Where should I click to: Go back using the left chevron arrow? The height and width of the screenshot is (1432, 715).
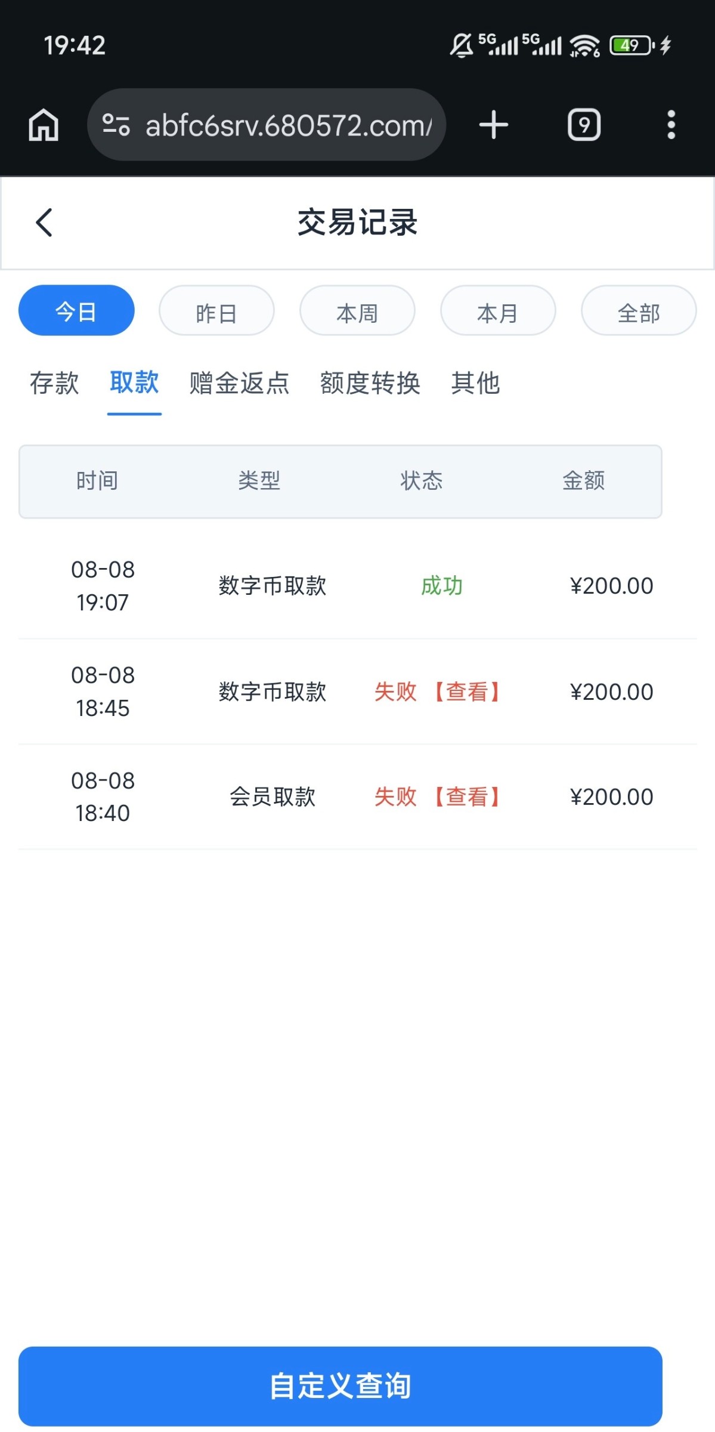click(x=45, y=223)
